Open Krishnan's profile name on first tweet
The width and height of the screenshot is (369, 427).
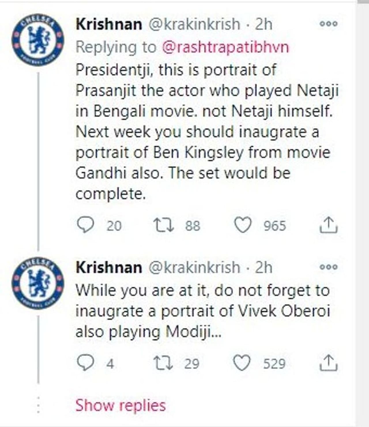(x=109, y=24)
